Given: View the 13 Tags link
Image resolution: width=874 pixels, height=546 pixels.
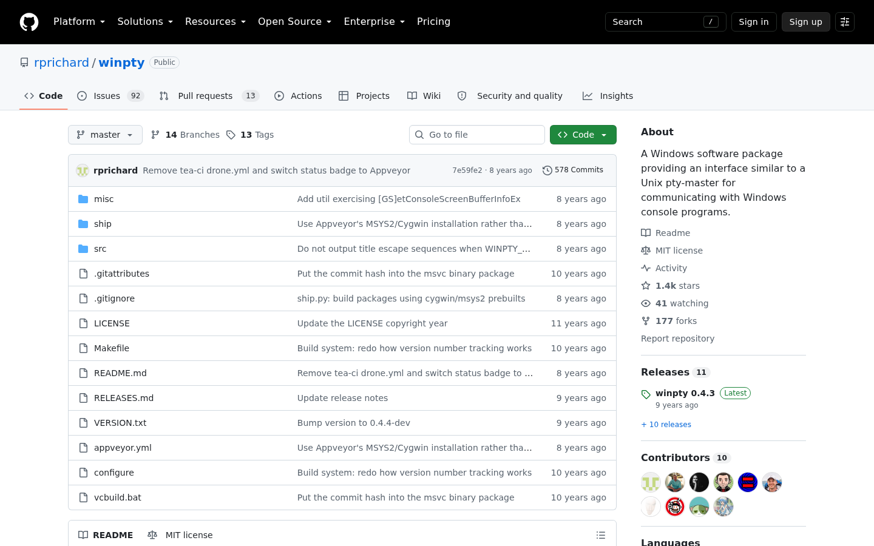Looking at the screenshot, I should coord(250,135).
